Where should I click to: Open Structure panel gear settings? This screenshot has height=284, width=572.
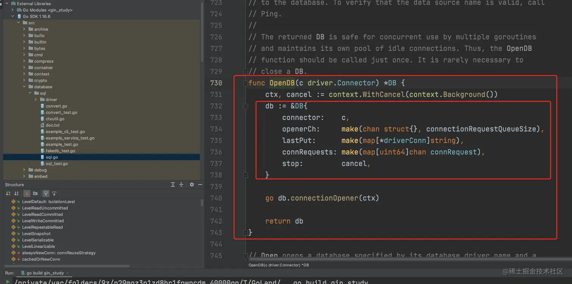point(192,184)
